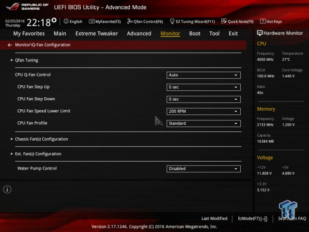Click the 11.808 V reading
Screen dimensions: 309x232
pos(264,174)
